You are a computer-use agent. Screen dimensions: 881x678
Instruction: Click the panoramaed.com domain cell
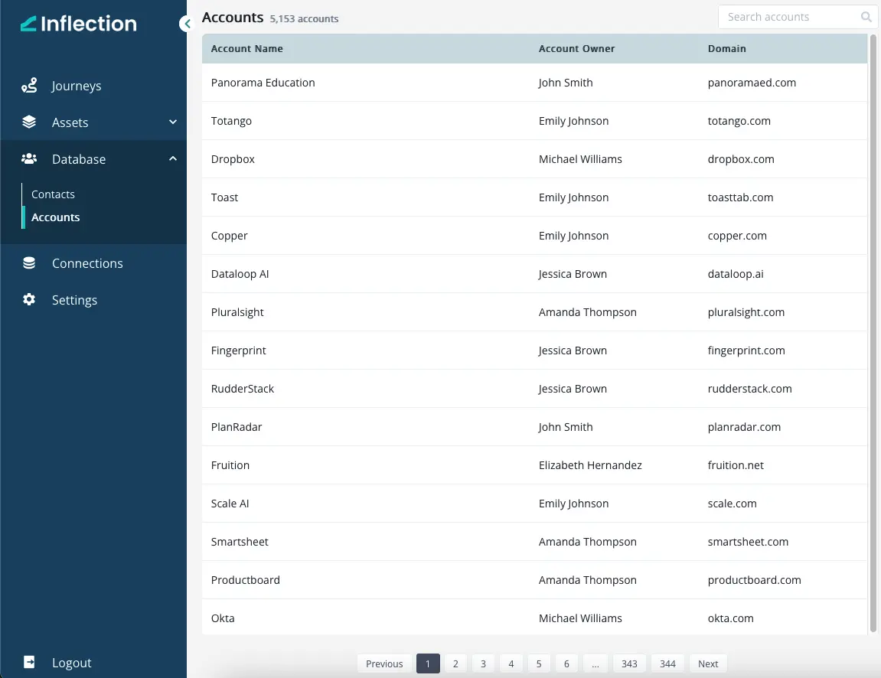[x=752, y=83]
